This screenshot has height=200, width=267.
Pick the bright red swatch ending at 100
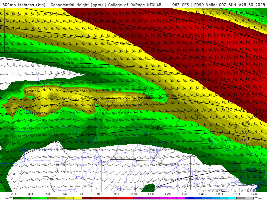point(129,198)
